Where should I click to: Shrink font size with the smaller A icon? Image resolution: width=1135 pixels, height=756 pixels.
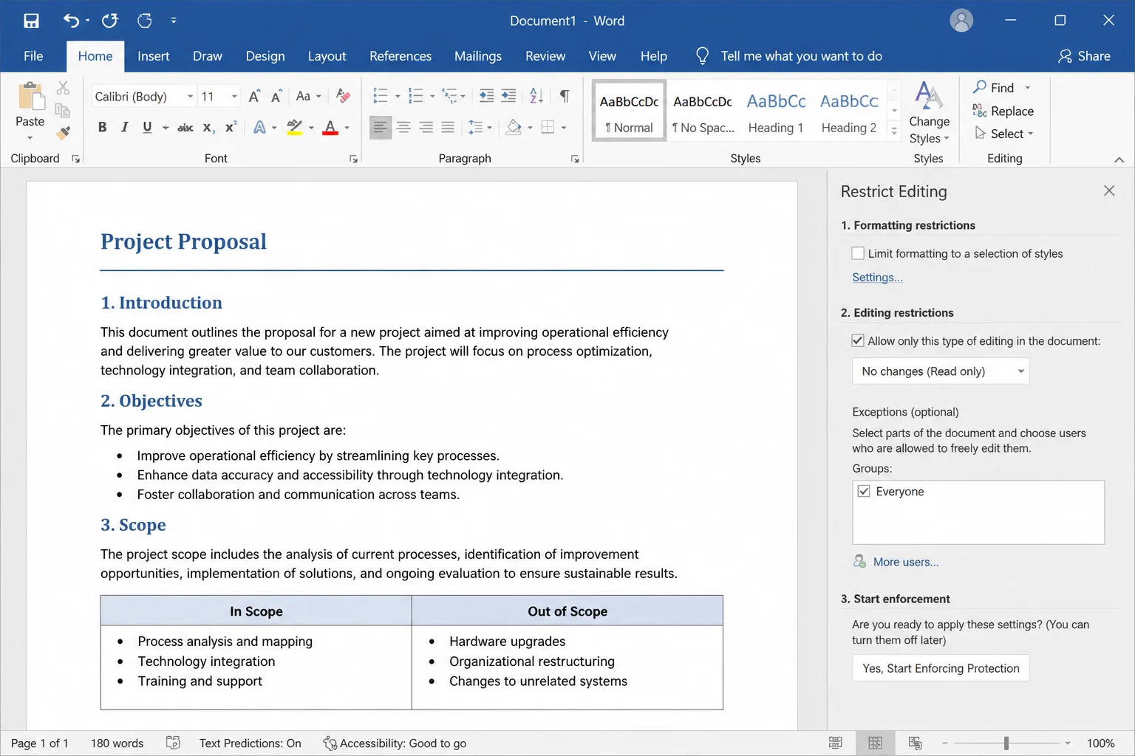(276, 96)
